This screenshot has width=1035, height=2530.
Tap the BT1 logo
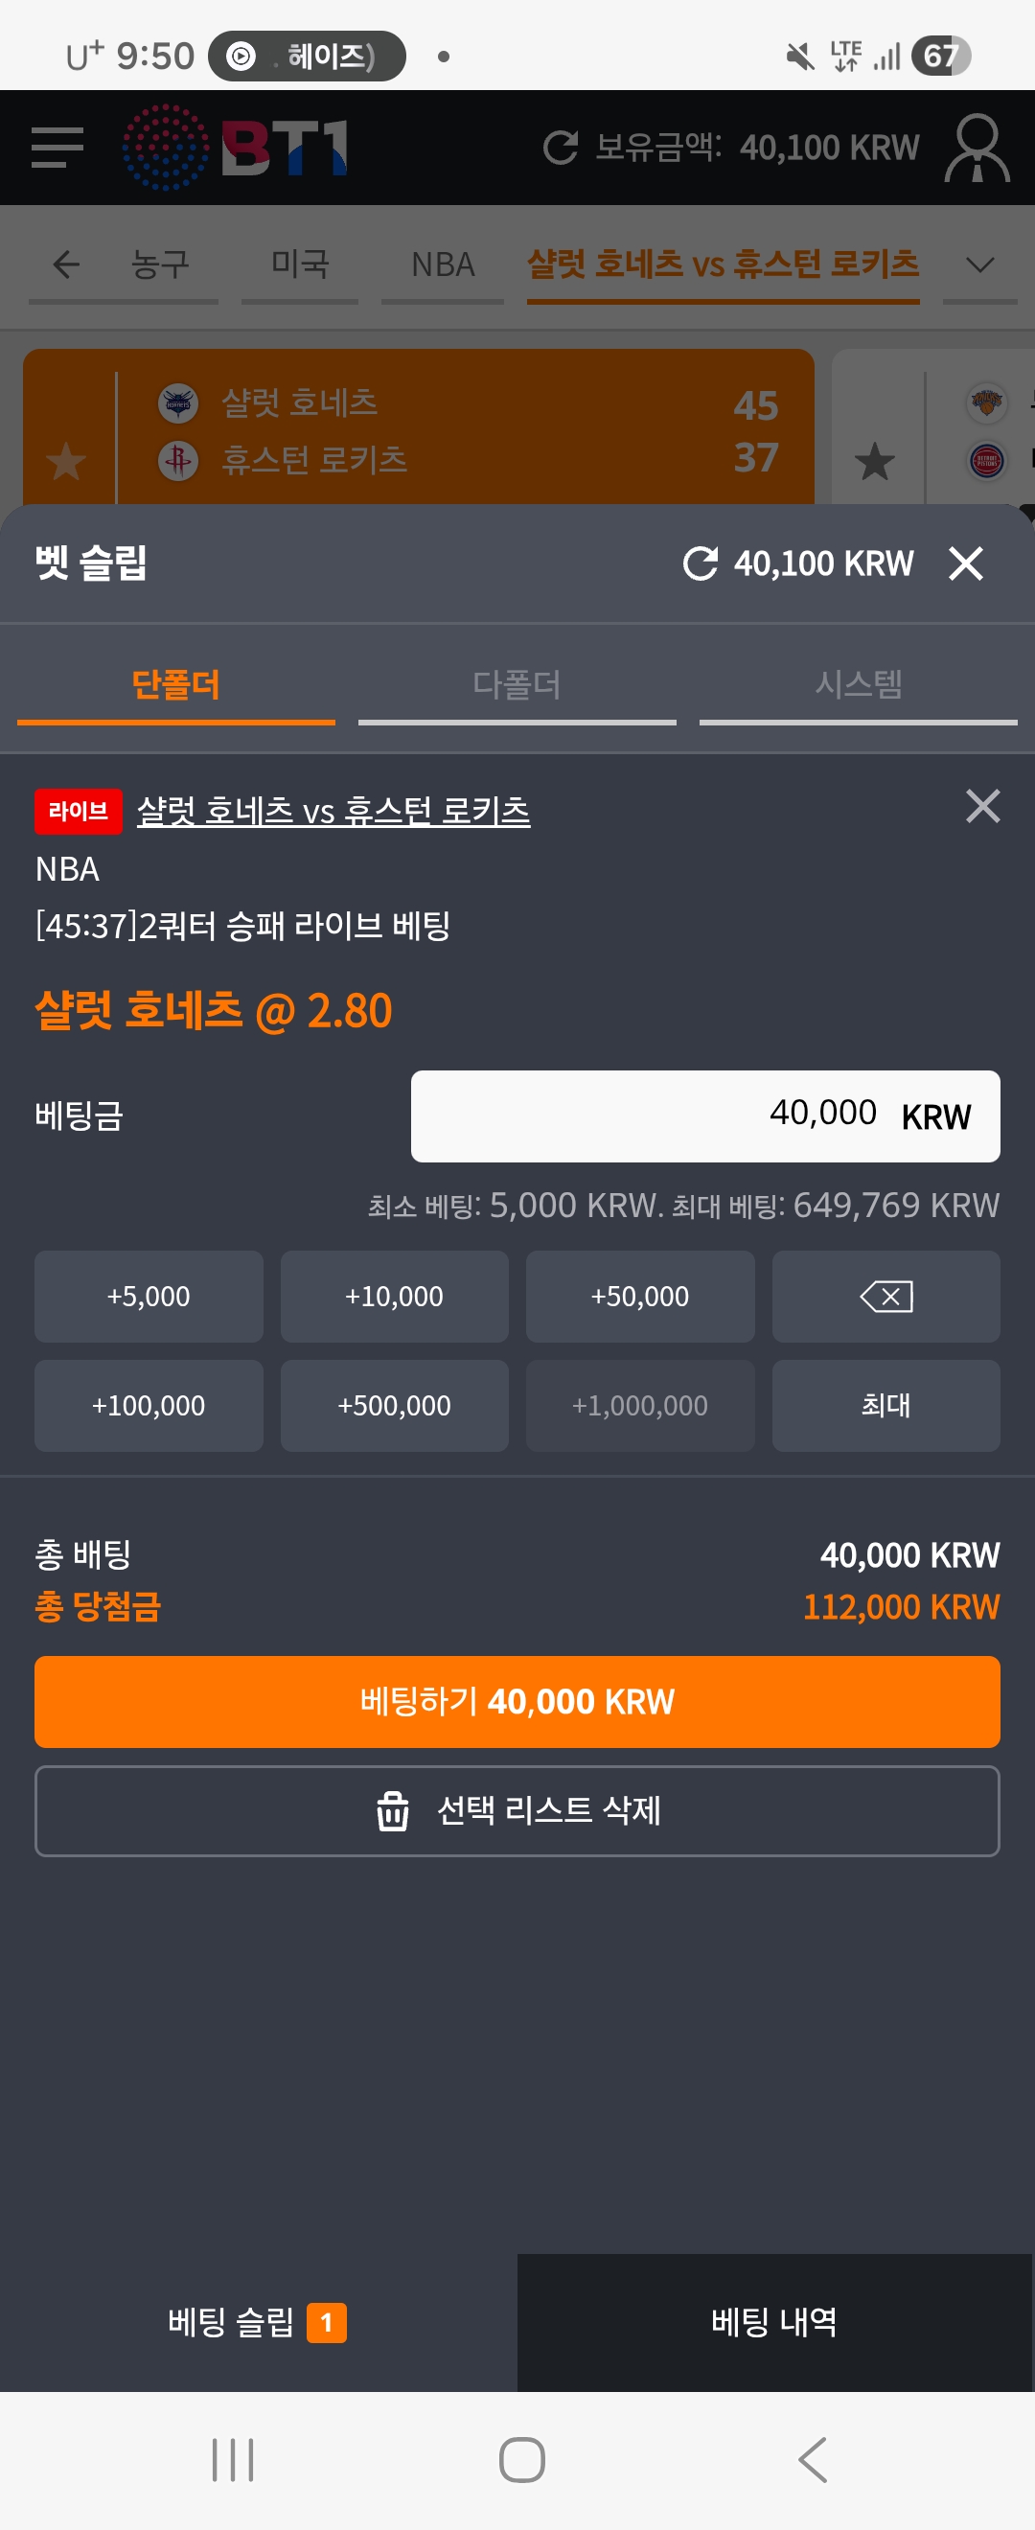237,148
